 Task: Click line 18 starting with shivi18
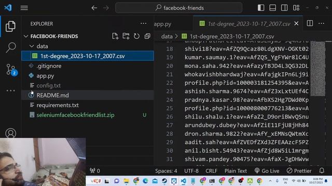pyautogui.click(x=246, y=49)
